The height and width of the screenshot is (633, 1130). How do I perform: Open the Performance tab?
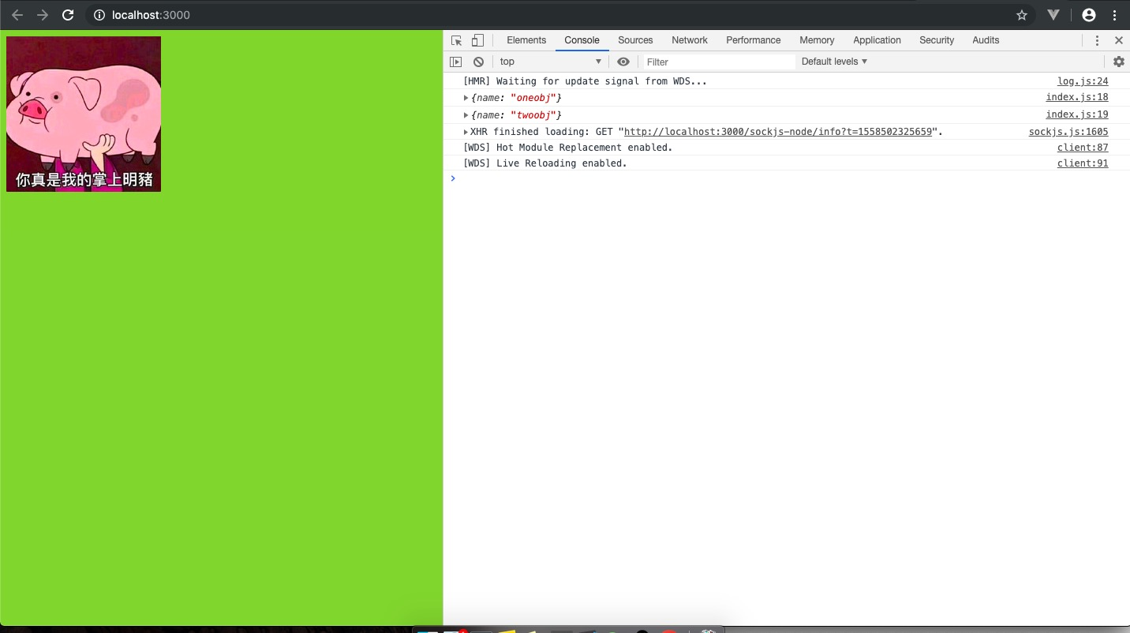pyautogui.click(x=754, y=40)
